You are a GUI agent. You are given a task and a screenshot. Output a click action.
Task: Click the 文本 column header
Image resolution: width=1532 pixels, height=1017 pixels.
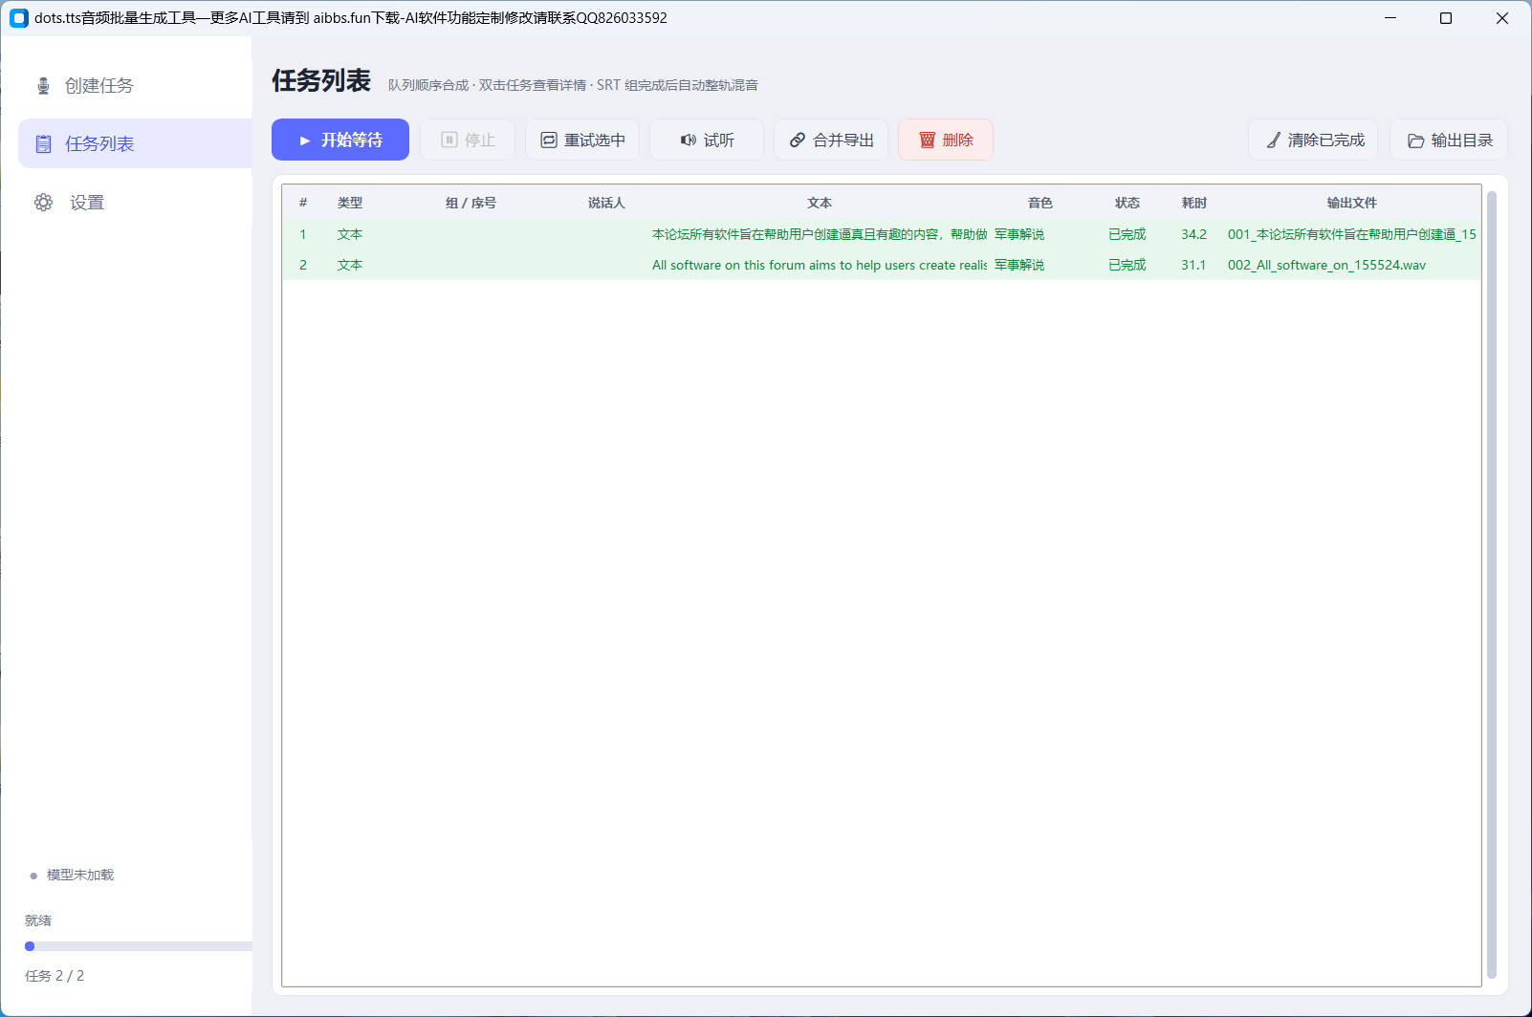click(x=820, y=203)
